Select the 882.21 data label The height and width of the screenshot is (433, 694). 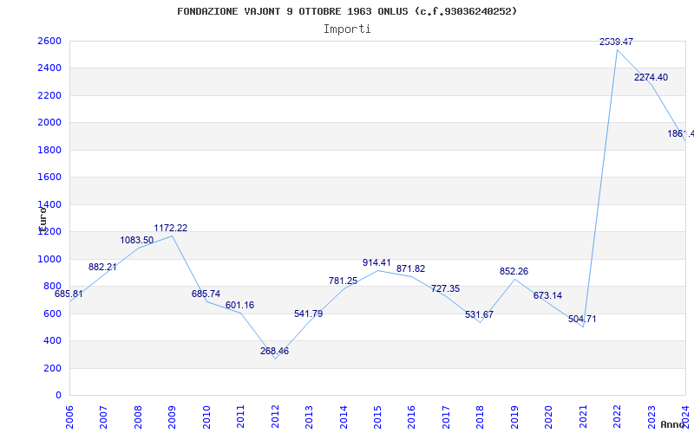pos(102,267)
